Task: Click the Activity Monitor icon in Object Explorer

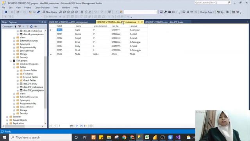Action: [x=36, y=27]
